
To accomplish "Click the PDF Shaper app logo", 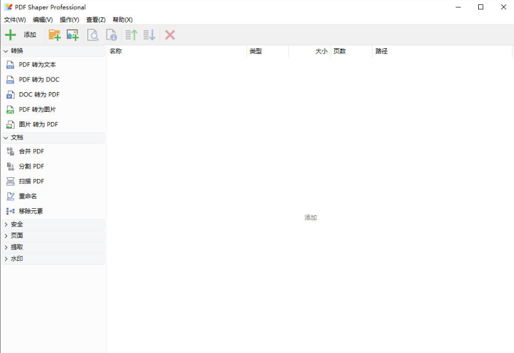I will [9, 7].
